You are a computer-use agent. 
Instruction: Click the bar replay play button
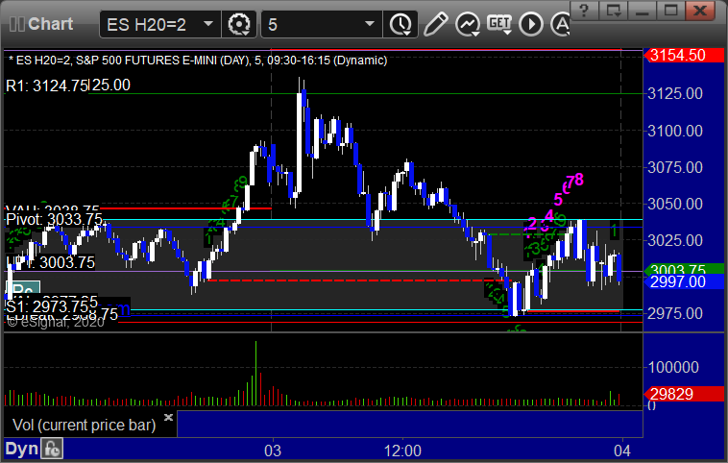pyautogui.click(x=531, y=24)
